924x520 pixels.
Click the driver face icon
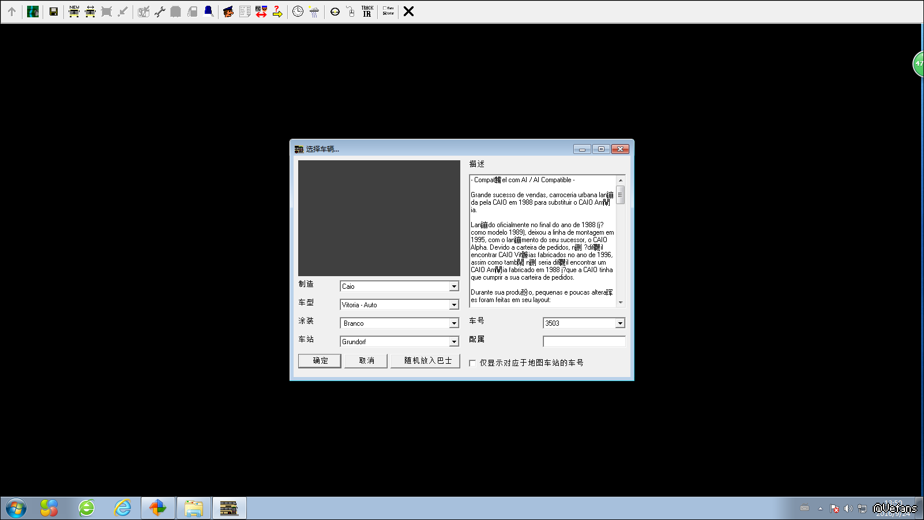pos(228,12)
